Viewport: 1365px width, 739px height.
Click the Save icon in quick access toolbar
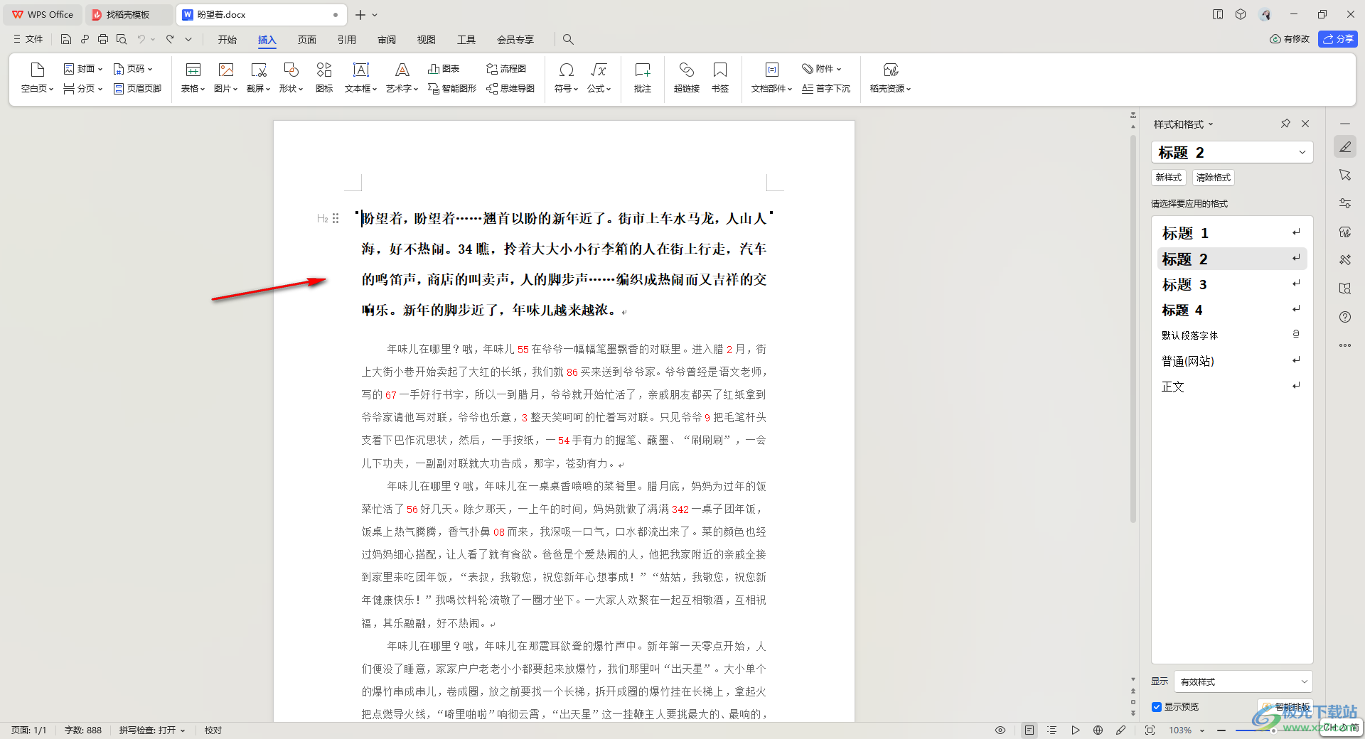click(66, 39)
